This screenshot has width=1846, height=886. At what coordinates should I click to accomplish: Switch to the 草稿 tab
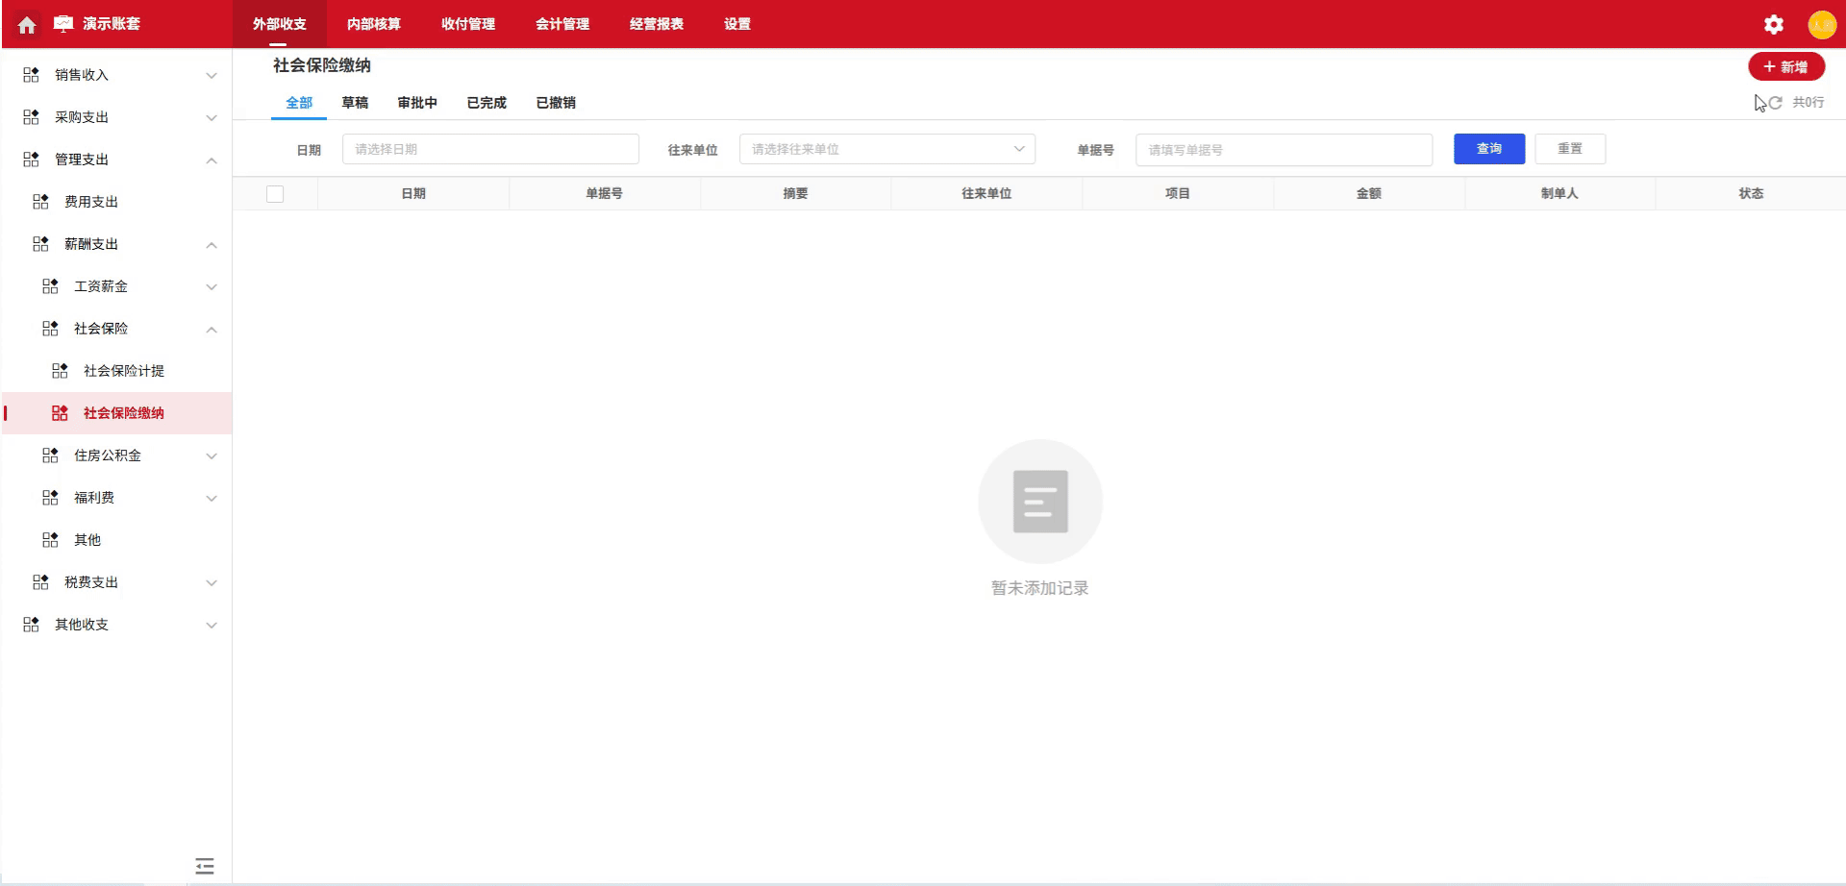[x=356, y=102]
